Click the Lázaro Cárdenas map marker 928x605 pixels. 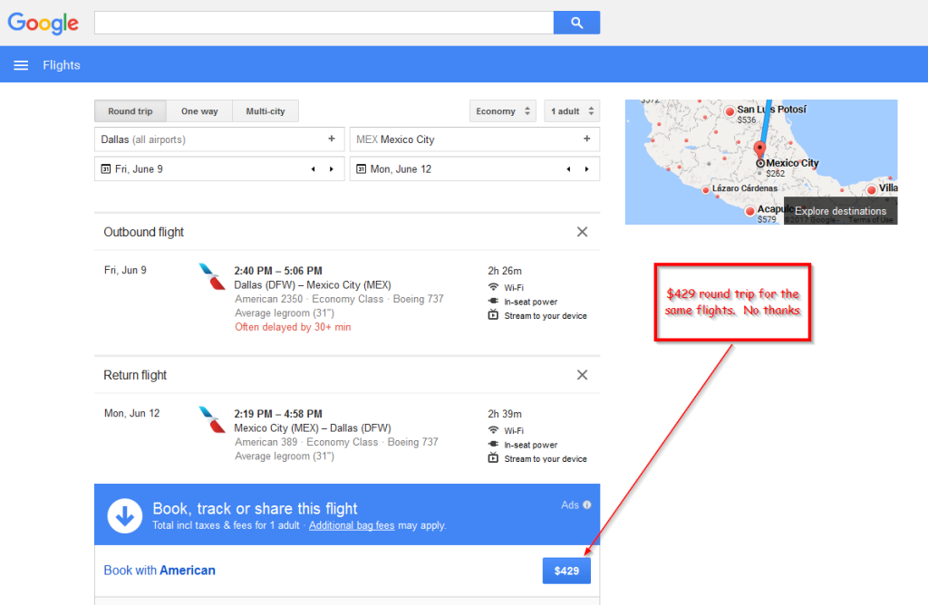(705, 190)
